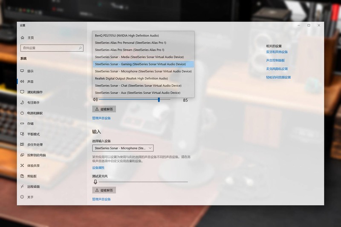This screenshot has height=227, width=341.
Task: Maximize the 设置 window
Action: (309, 26)
